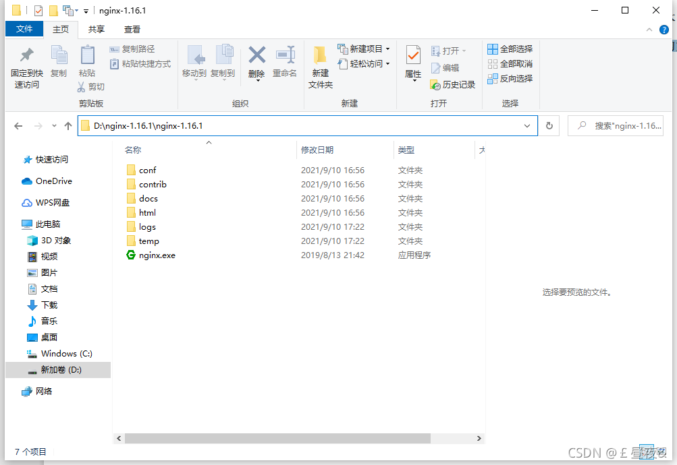Switch to the Home (主页) tab
Viewport: 677px width, 465px height.
61,29
